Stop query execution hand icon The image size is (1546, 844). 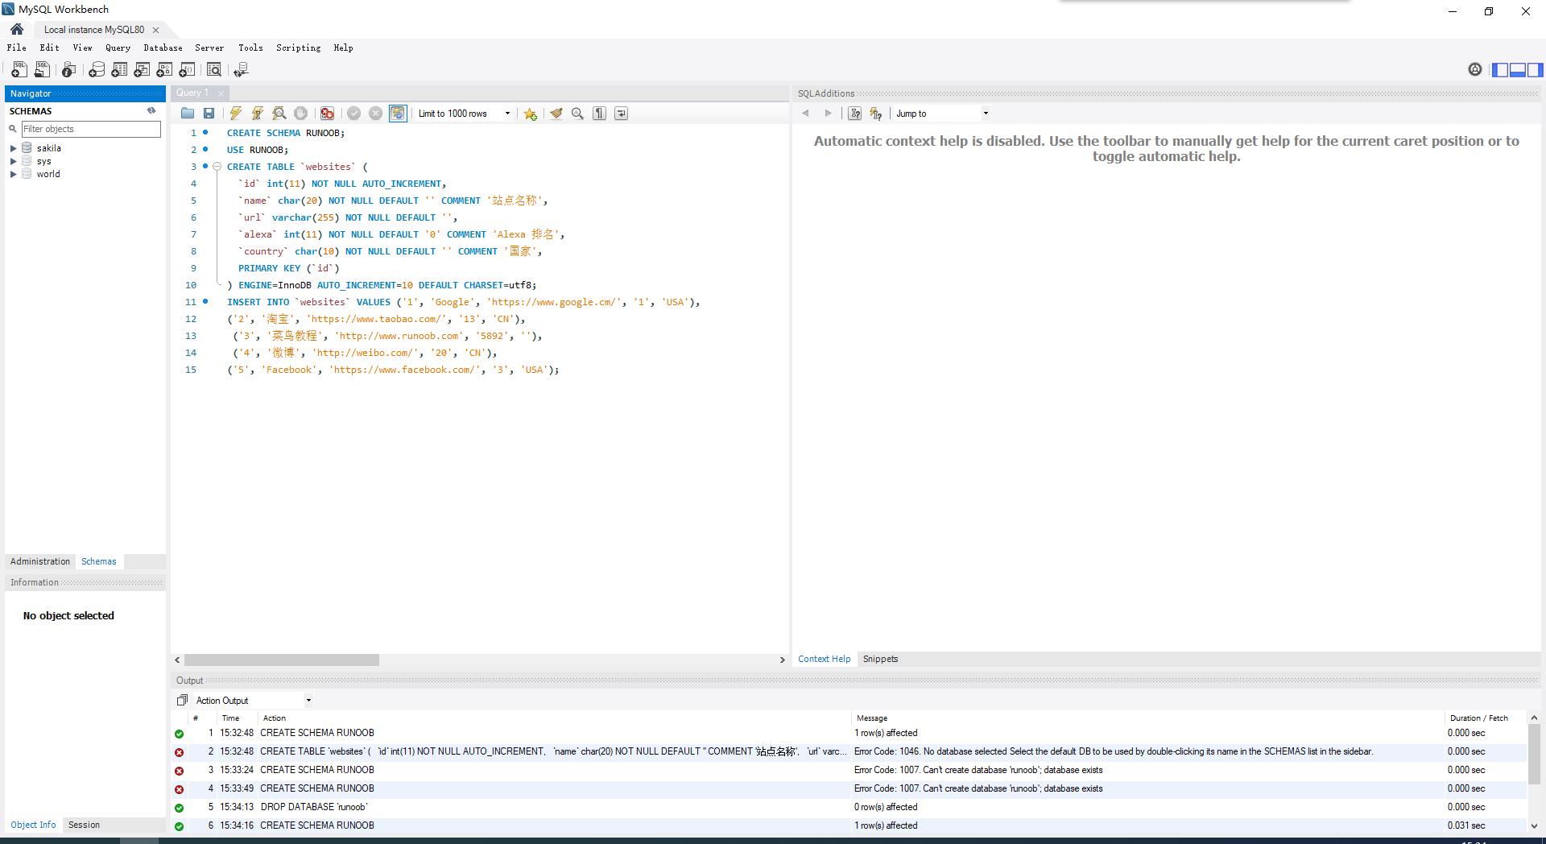(x=300, y=114)
